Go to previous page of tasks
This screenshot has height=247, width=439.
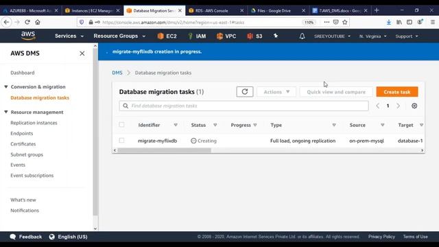[378, 106]
